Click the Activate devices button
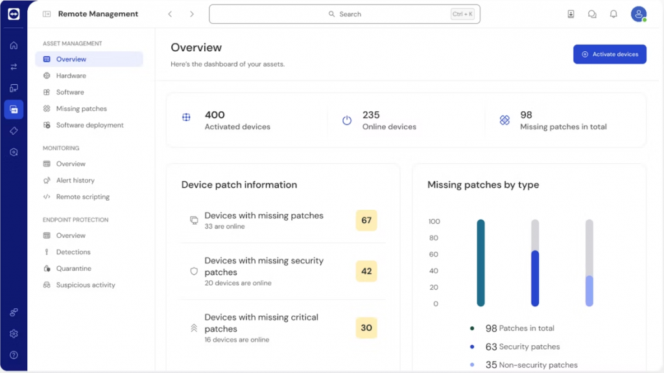The image size is (664, 373). [610, 54]
